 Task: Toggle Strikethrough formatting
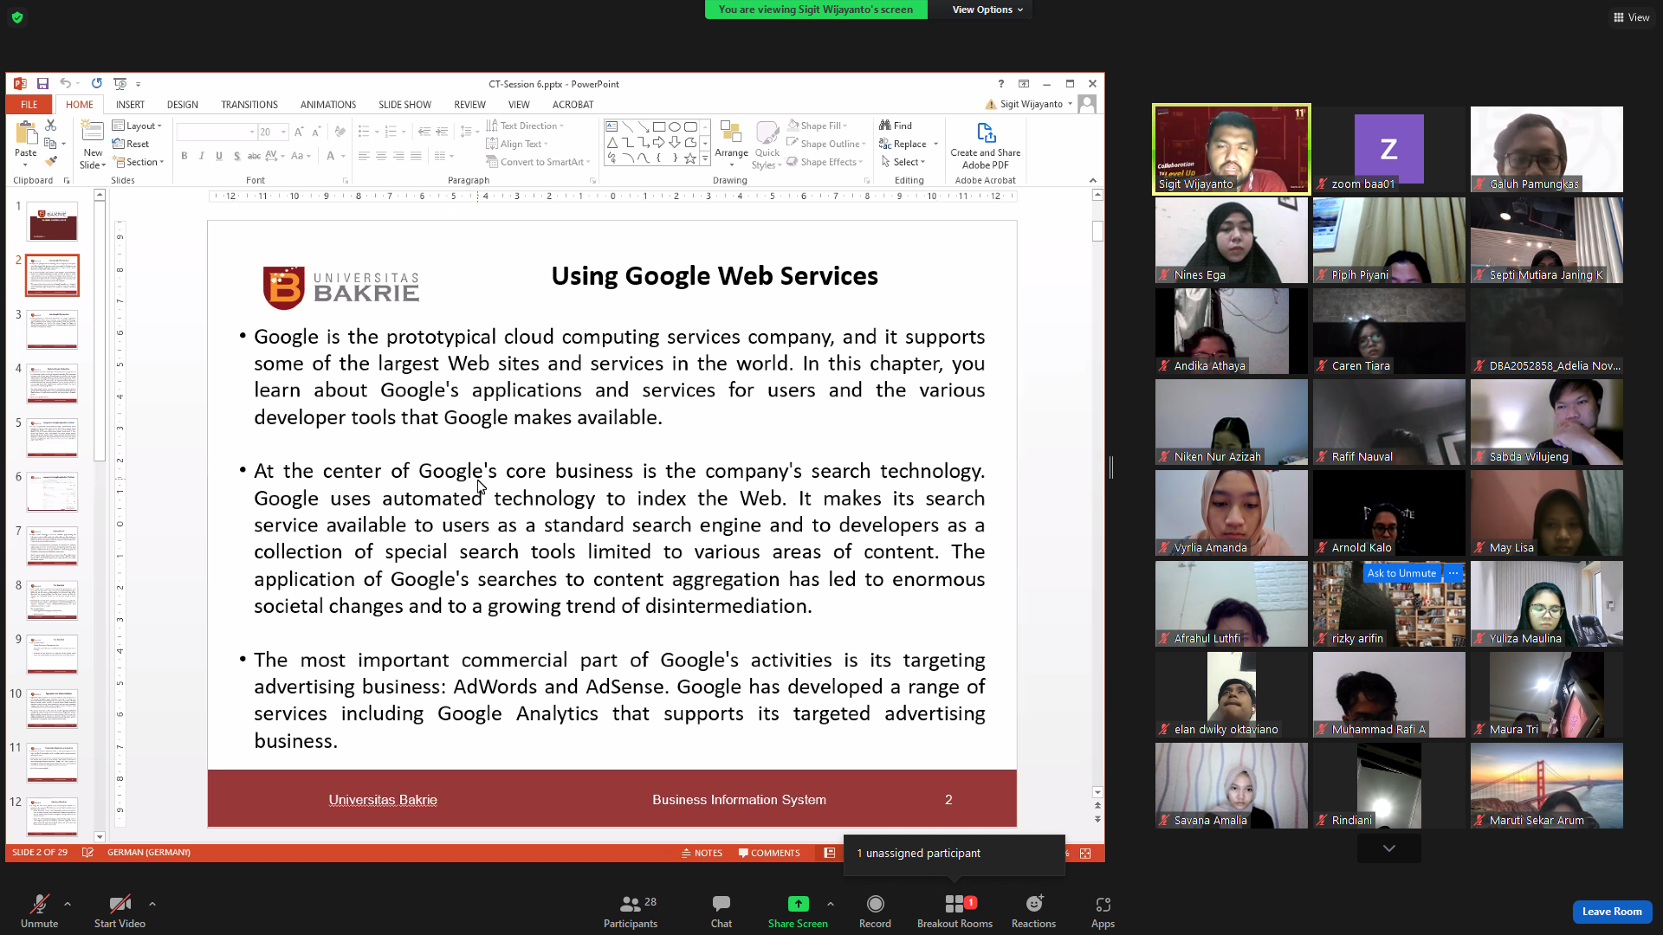pyautogui.click(x=254, y=156)
